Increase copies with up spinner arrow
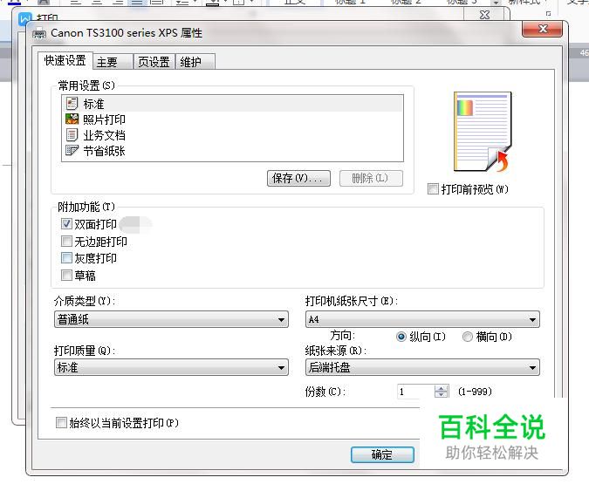589x491 pixels. [x=442, y=388]
